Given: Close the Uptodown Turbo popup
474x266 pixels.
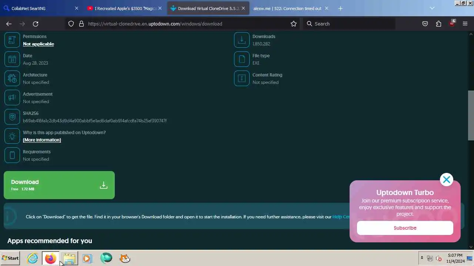Looking at the screenshot, I should pyautogui.click(x=447, y=180).
